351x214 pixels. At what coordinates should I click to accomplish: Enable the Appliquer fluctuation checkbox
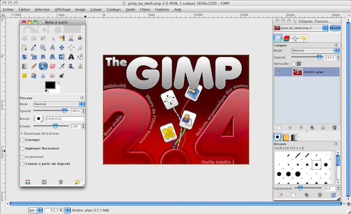coord(22,149)
